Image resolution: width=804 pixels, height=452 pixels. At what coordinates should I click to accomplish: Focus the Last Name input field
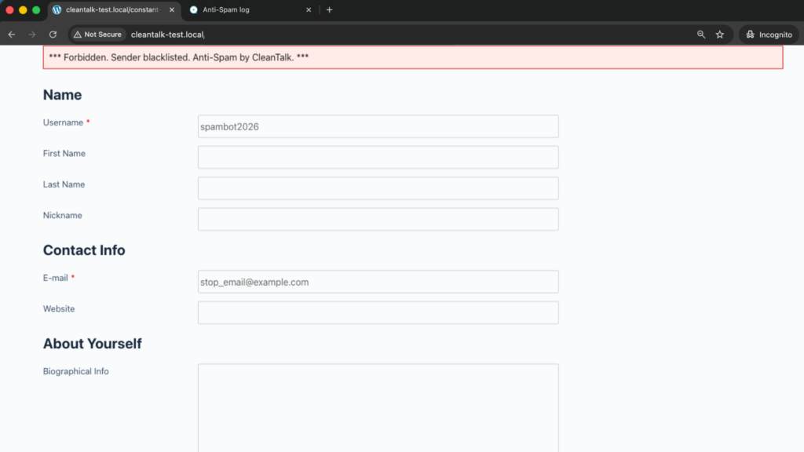click(378, 188)
